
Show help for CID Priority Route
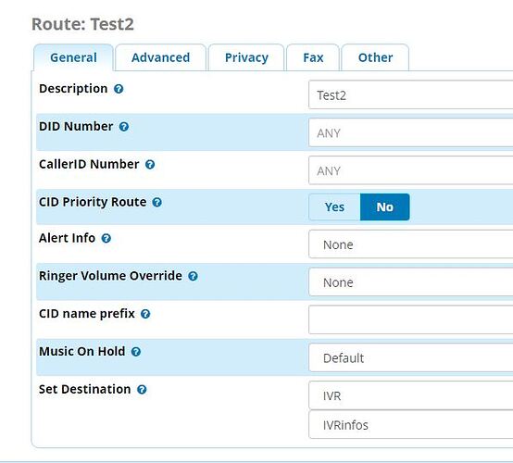157,202
